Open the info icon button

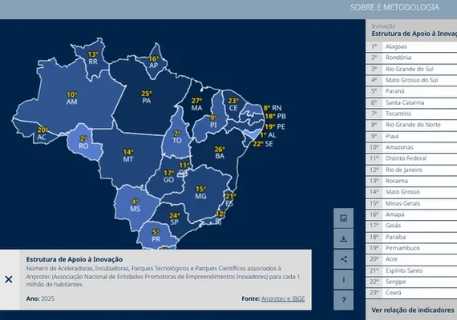coord(343,279)
